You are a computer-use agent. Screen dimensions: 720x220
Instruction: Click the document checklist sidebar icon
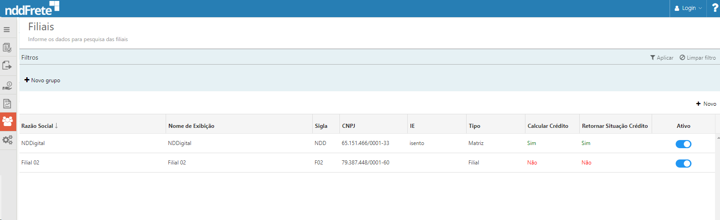(7, 47)
